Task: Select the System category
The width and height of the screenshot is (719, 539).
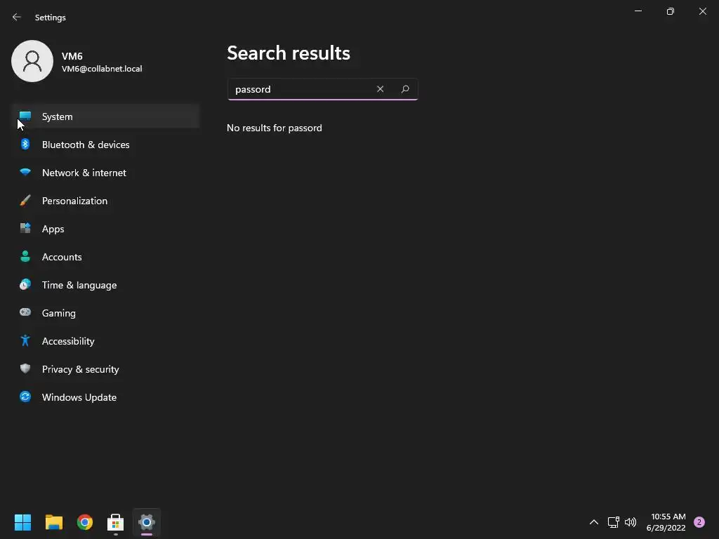Action: [106, 117]
